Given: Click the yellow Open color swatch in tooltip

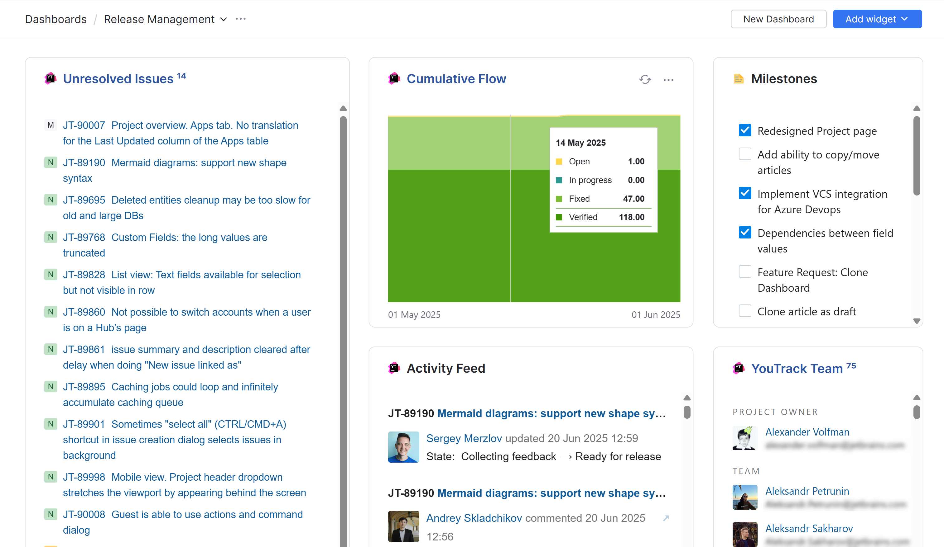Looking at the screenshot, I should (x=559, y=161).
